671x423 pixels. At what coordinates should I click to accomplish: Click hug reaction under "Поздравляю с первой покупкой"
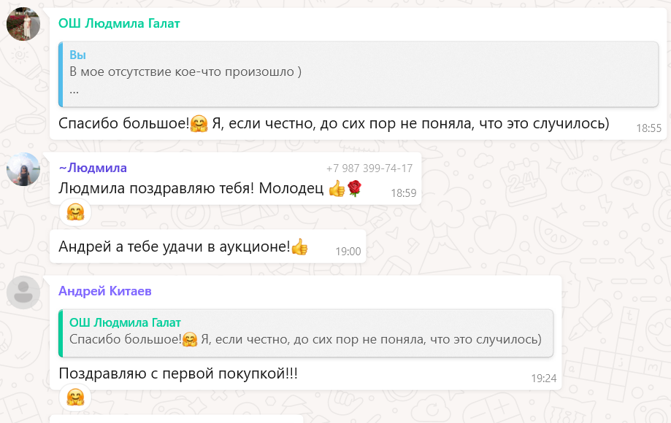pyautogui.click(x=75, y=397)
